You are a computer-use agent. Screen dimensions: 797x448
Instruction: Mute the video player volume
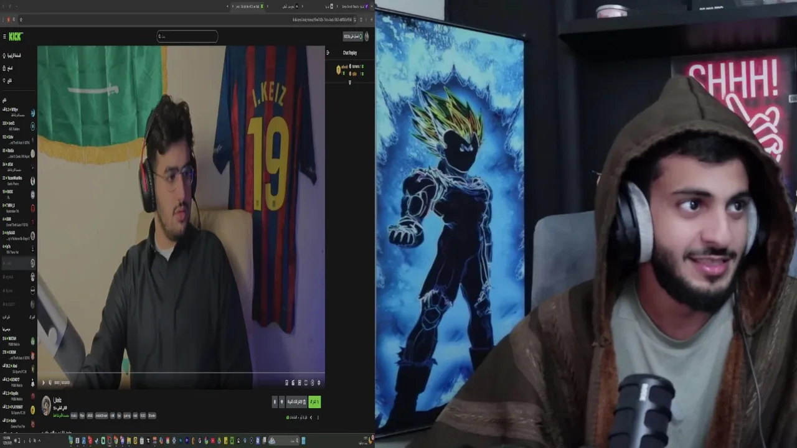(51, 383)
